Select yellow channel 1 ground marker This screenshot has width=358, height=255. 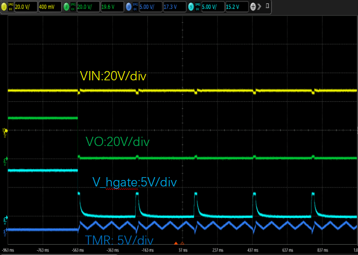[5, 130]
